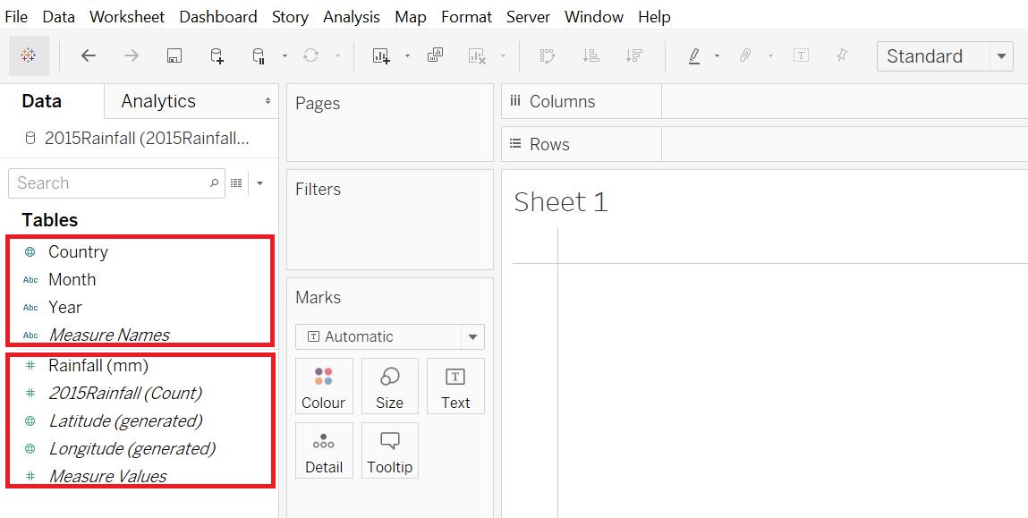Image resolution: width=1028 pixels, height=518 pixels.
Task: Click the Redo forward arrow
Action: (x=132, y=55)
